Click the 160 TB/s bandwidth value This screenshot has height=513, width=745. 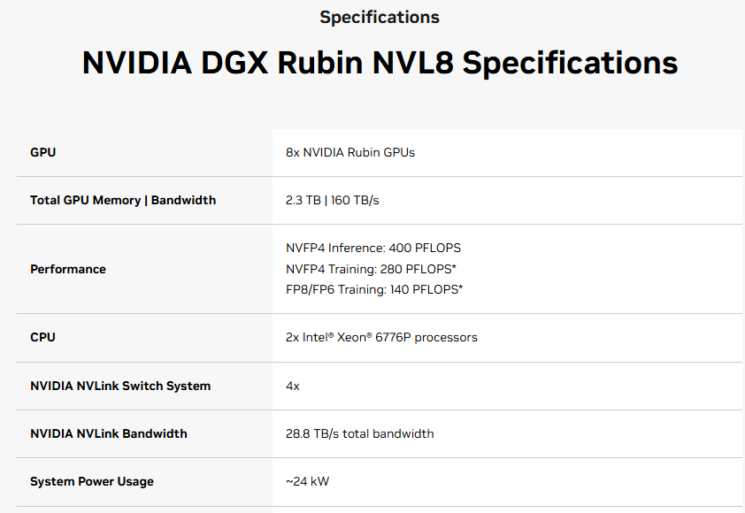(x=356, y=200)
